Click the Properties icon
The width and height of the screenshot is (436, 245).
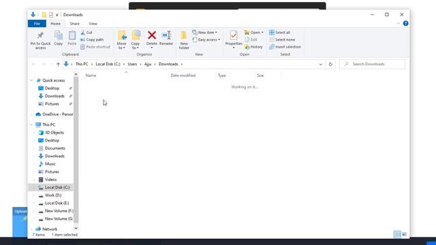coord(234,35)
